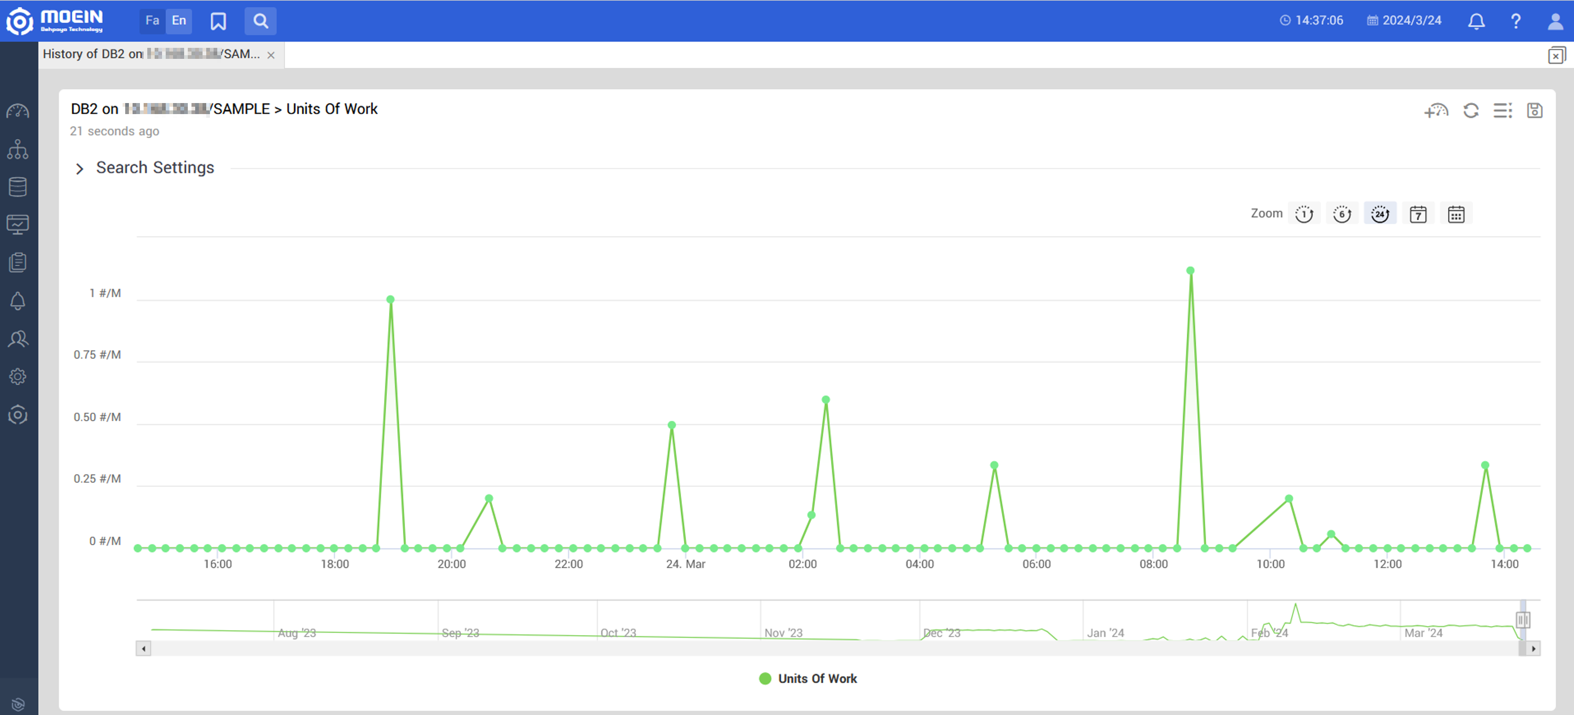Click the Dec '23 area in navigator
The height and width of the screenshot is (715, 1574).
point(942,632)
